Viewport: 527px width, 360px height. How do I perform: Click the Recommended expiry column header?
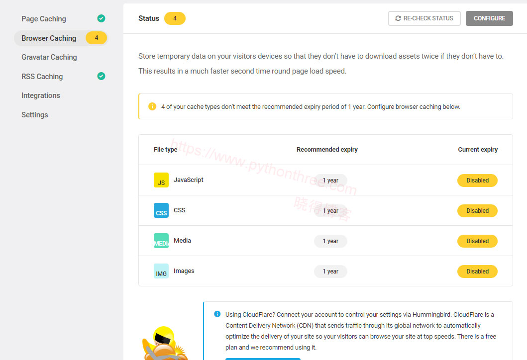pos(327,150)
